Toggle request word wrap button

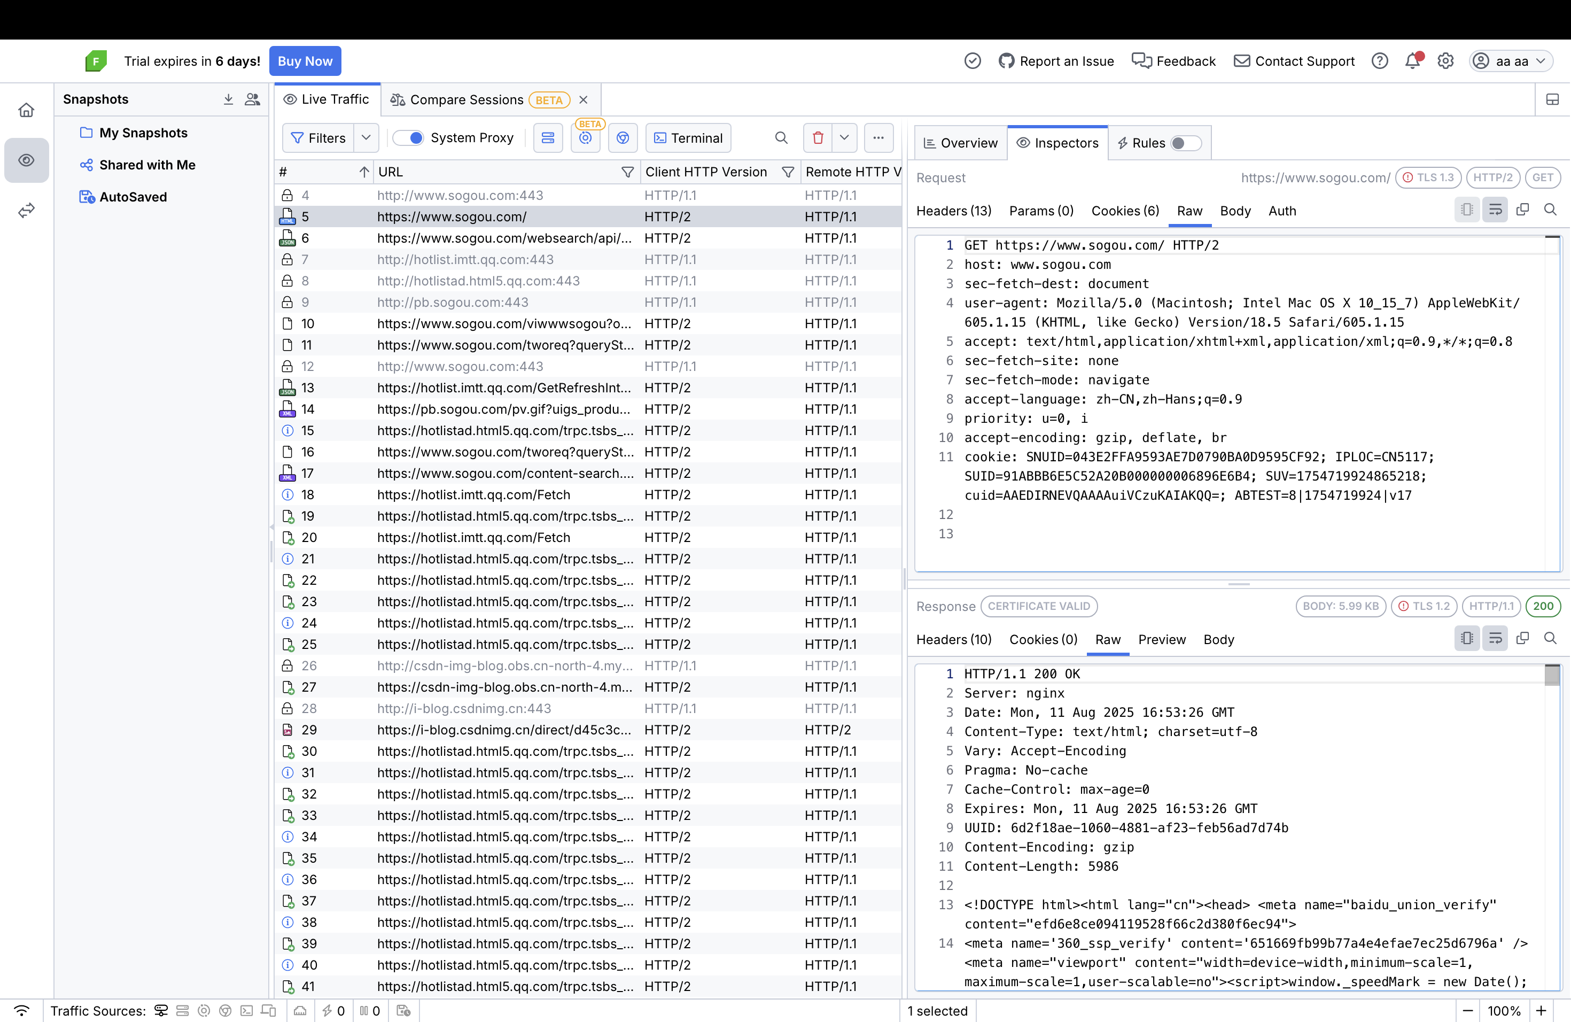click(1495, 210)
